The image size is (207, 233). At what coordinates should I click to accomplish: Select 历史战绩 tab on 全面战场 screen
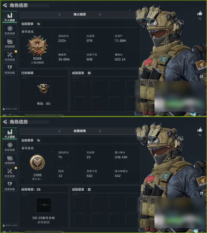10,147
